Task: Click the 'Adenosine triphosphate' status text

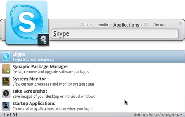Action: [157, 115]
